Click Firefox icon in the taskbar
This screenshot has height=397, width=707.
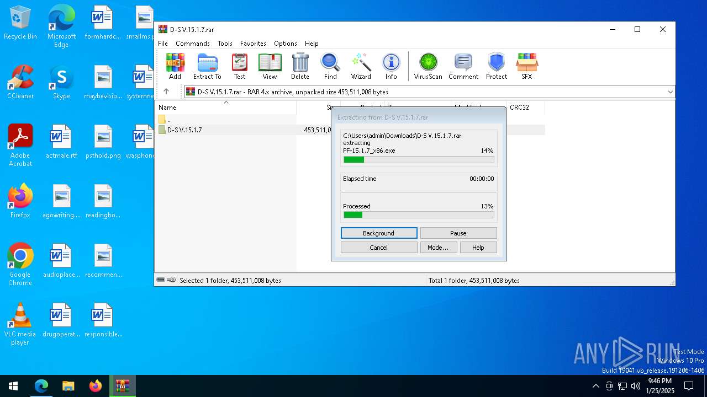point(95,386)
